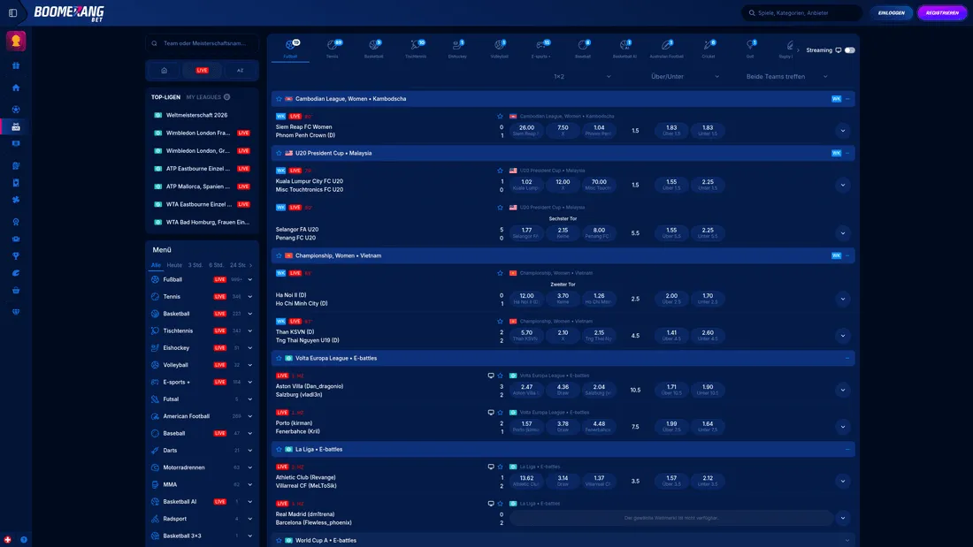Select the 3 Std. time filter tab
Viewport: 973px width, 547px height.
tap(195, 265)
